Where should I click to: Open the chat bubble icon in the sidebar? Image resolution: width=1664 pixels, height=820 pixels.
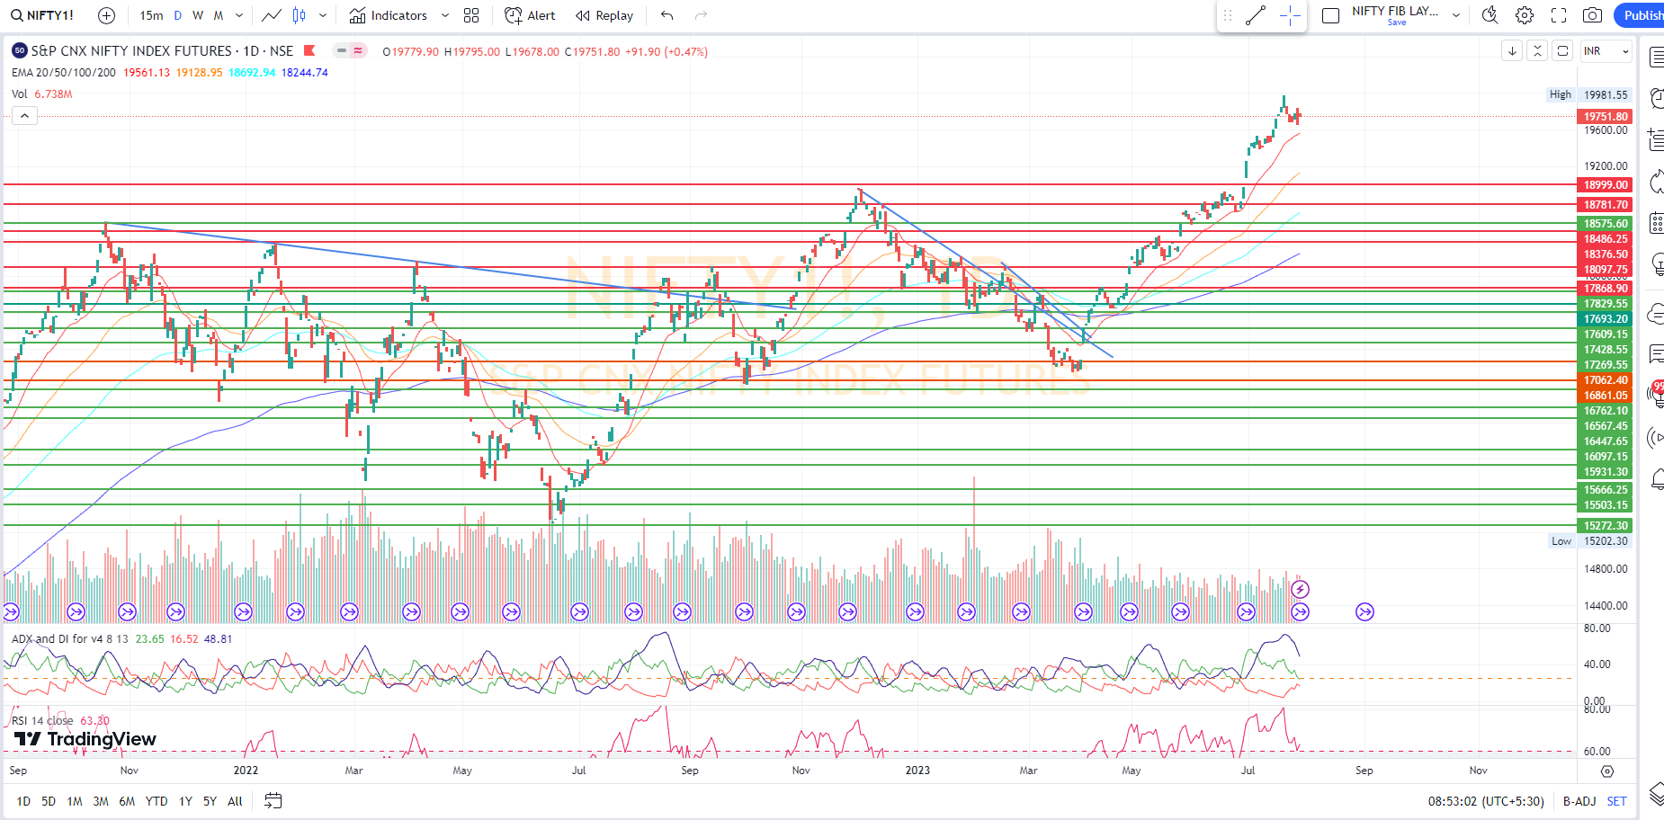[1655, 353]
